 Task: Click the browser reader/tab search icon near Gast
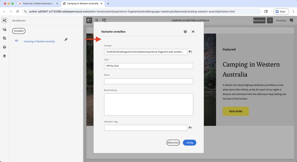[x=266, y=11]
